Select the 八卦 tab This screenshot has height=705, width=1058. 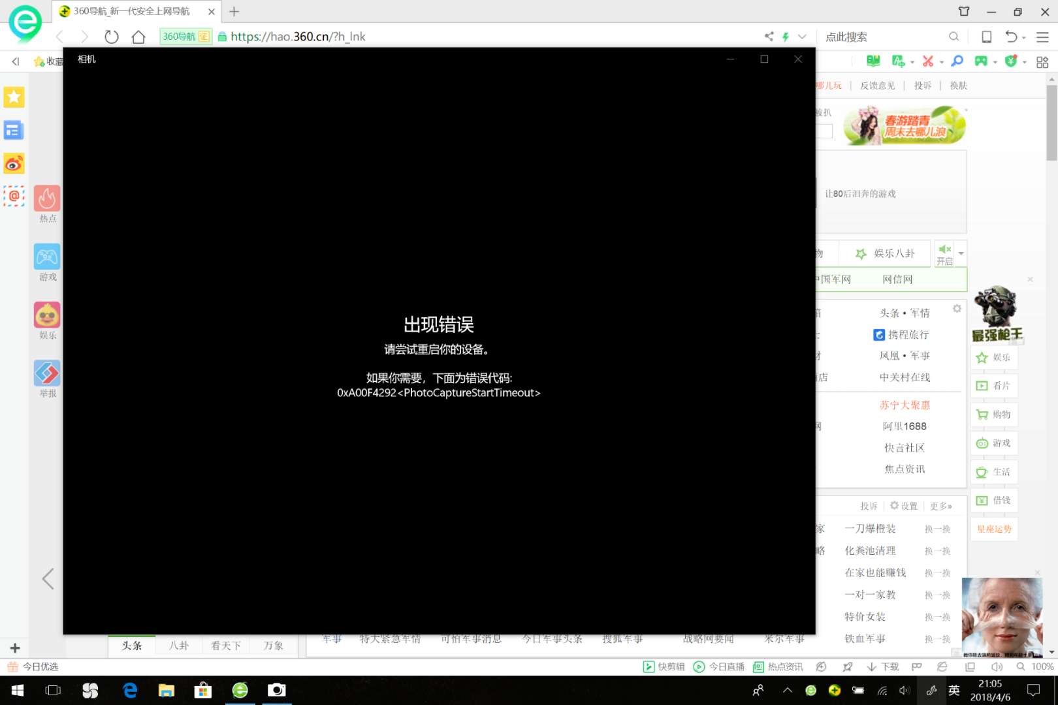coord(179,646)
